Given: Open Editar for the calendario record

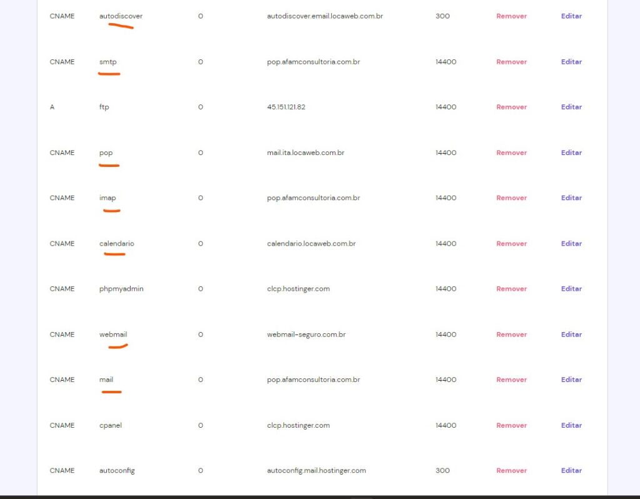Looking at the screenshot, I should pos(571,244).
